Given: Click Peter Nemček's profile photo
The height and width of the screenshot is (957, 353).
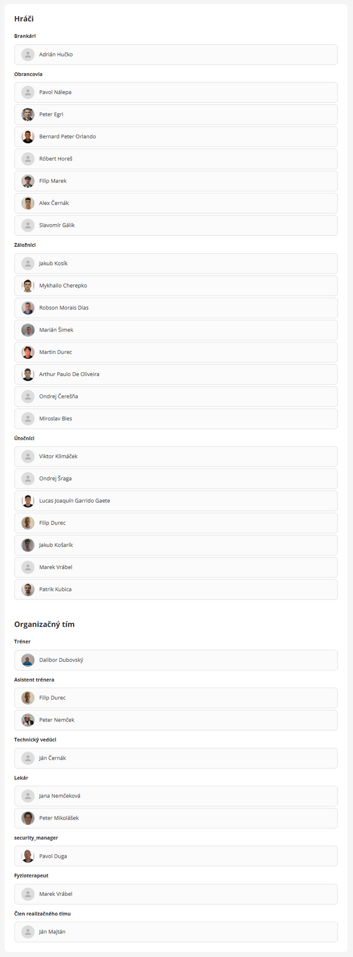Looking at the screenshot, I should click(x=28, y=720).
